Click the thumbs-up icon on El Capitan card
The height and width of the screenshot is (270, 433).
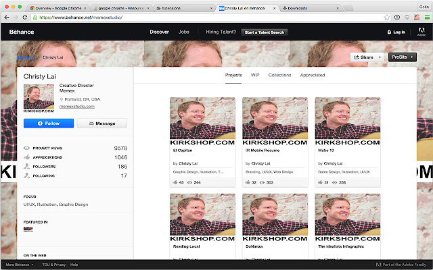tap(175, 182)
